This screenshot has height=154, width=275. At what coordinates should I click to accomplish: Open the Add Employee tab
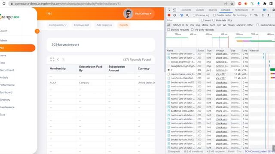point(104,25)
